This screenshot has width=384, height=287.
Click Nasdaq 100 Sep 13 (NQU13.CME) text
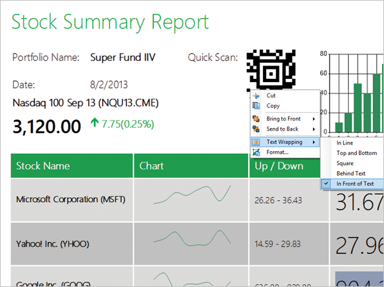click(x=85, y=103)
